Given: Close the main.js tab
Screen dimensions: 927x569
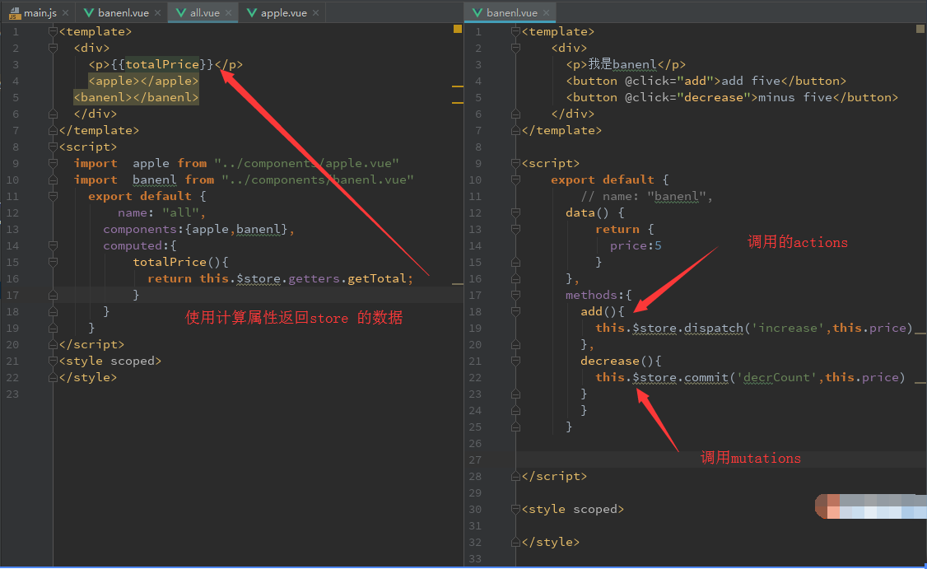Looking at the screenshot, I should point(65,13).
